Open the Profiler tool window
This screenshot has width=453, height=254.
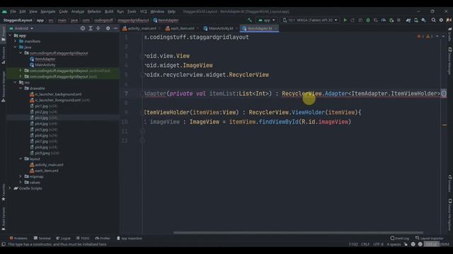103,238
